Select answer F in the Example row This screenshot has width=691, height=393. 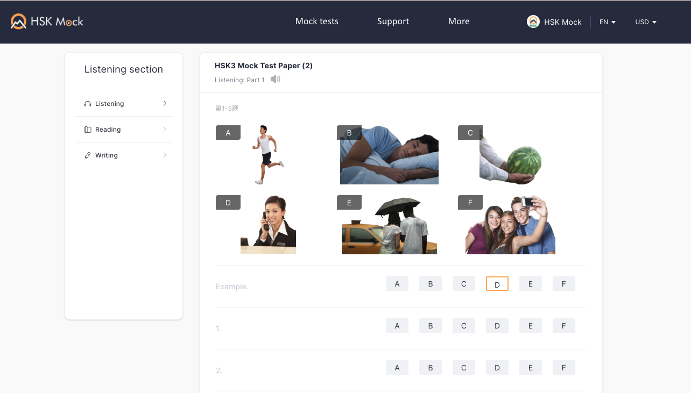(x=564, y=284)
